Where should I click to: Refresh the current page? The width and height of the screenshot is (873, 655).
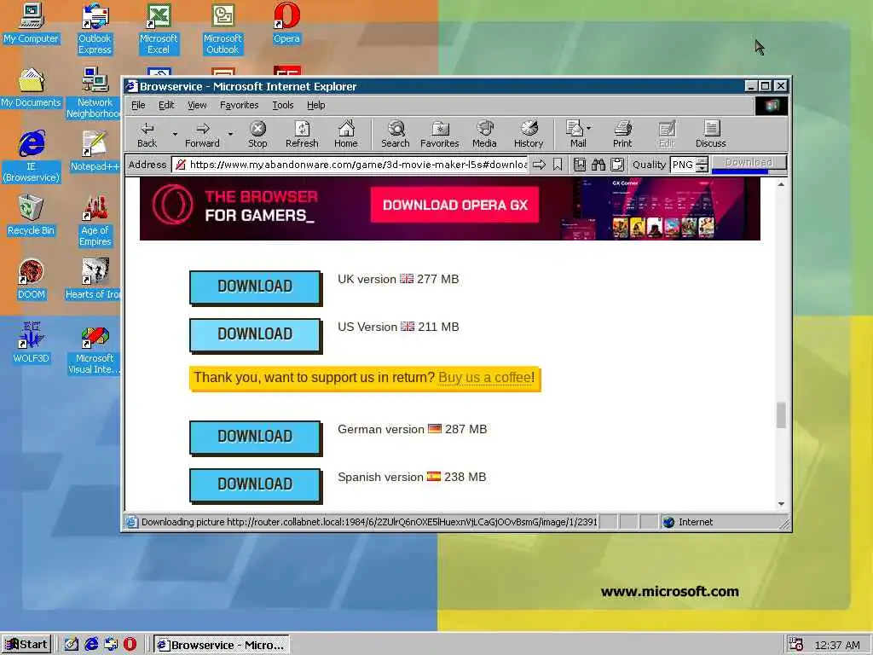302,134
